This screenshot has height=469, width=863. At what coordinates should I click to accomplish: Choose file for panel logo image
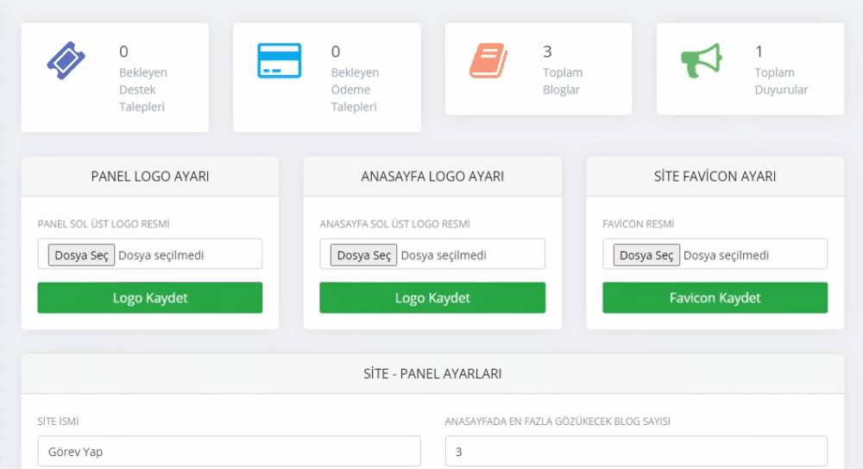(x=81, y=255)
